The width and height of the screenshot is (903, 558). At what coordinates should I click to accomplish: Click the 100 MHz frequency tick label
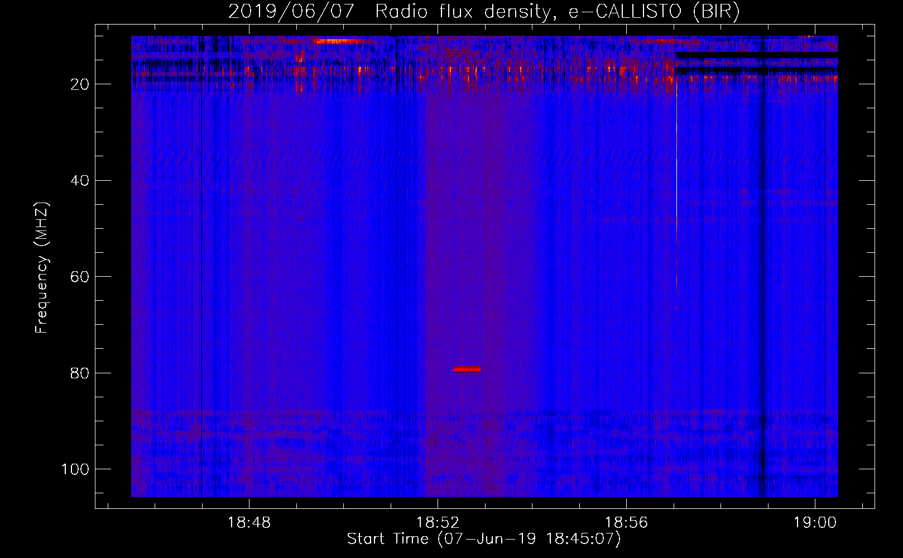(x=75, y=469)
